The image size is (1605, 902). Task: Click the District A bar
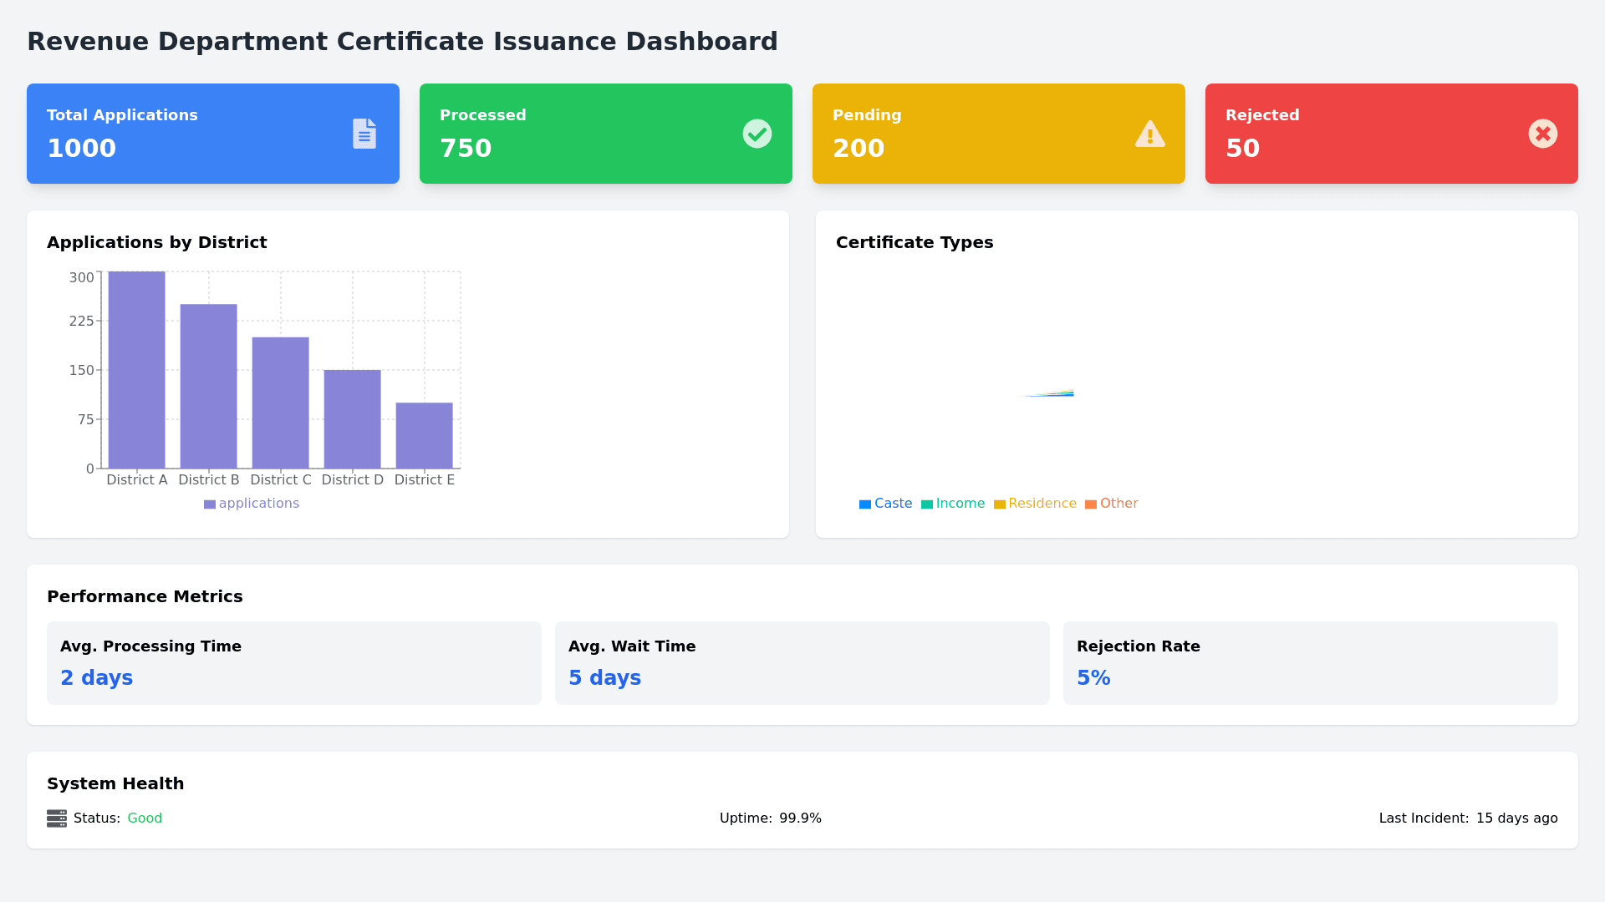tap(137, 370)
